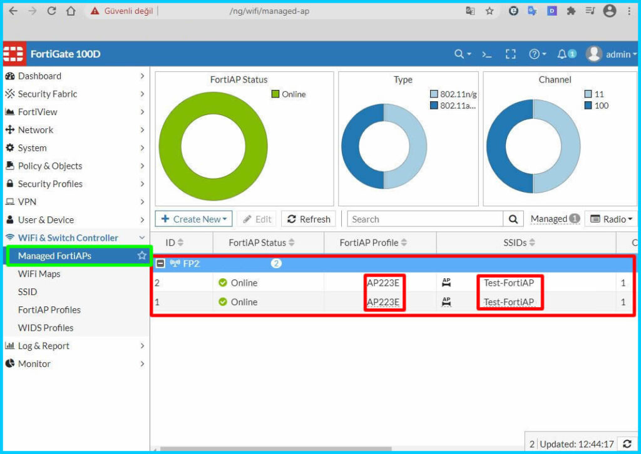This screenshot has height=454, width=641.
Task: Reload the page with browser refresh icon
Action: pos(51,11)
